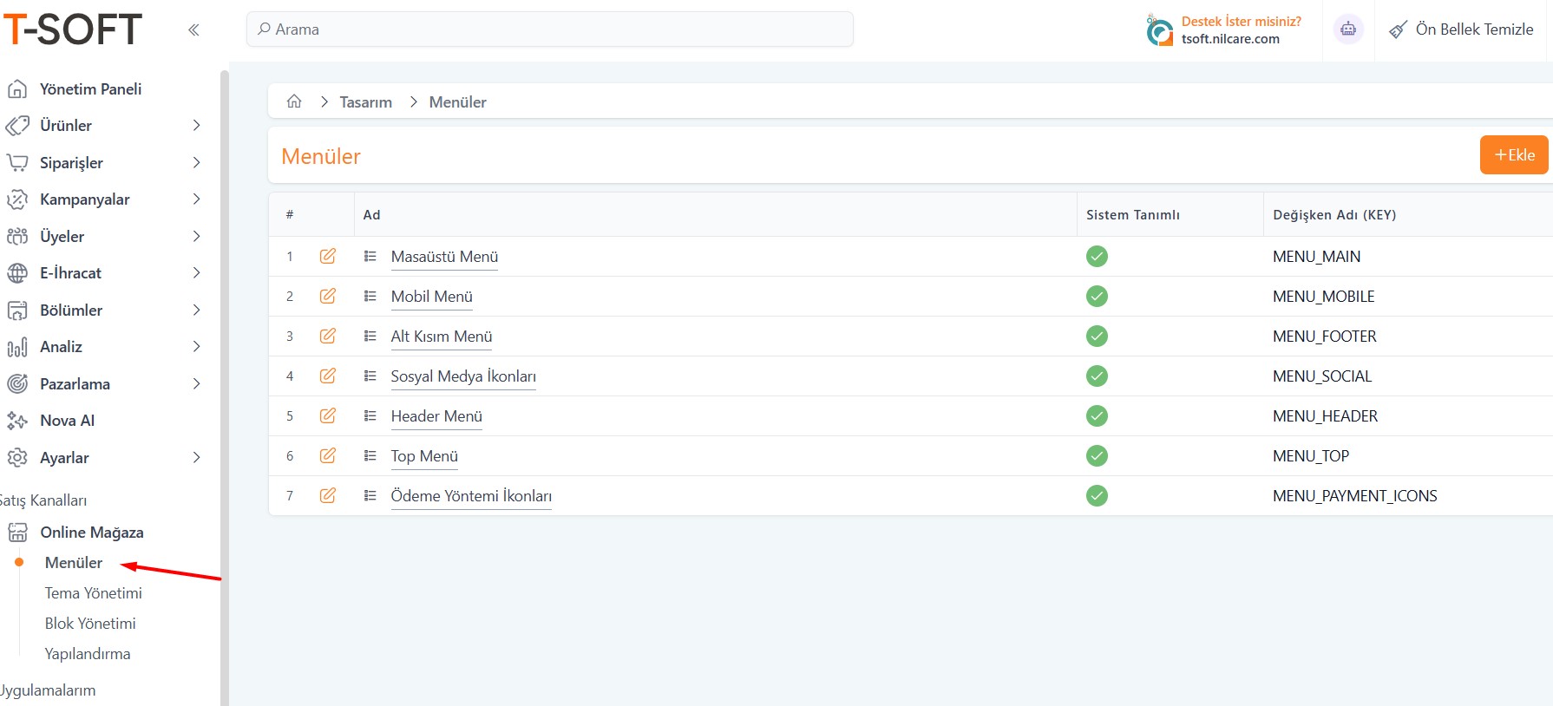Viewport: 1553px width, 706px height.
Task: Collapse the sidebar with double-chevron icon
Action: point(193,29)
